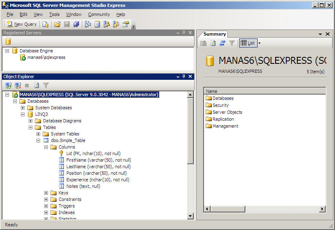Screen dimensions: 335x230
Task: Collapse the dbo.Simple_Table node
Action: 38,140
